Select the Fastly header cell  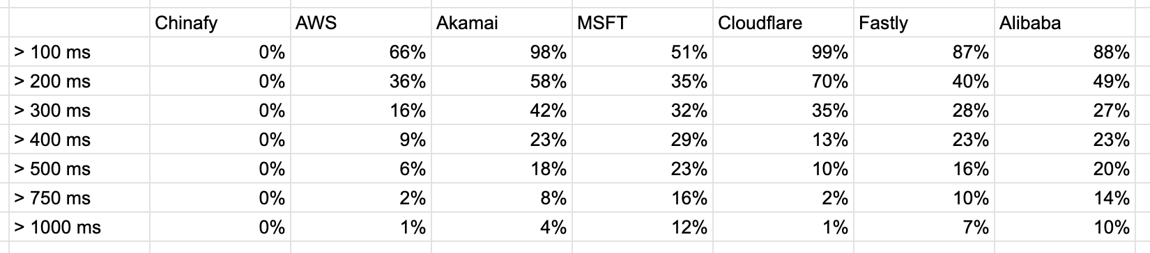[x=923, y=23]
